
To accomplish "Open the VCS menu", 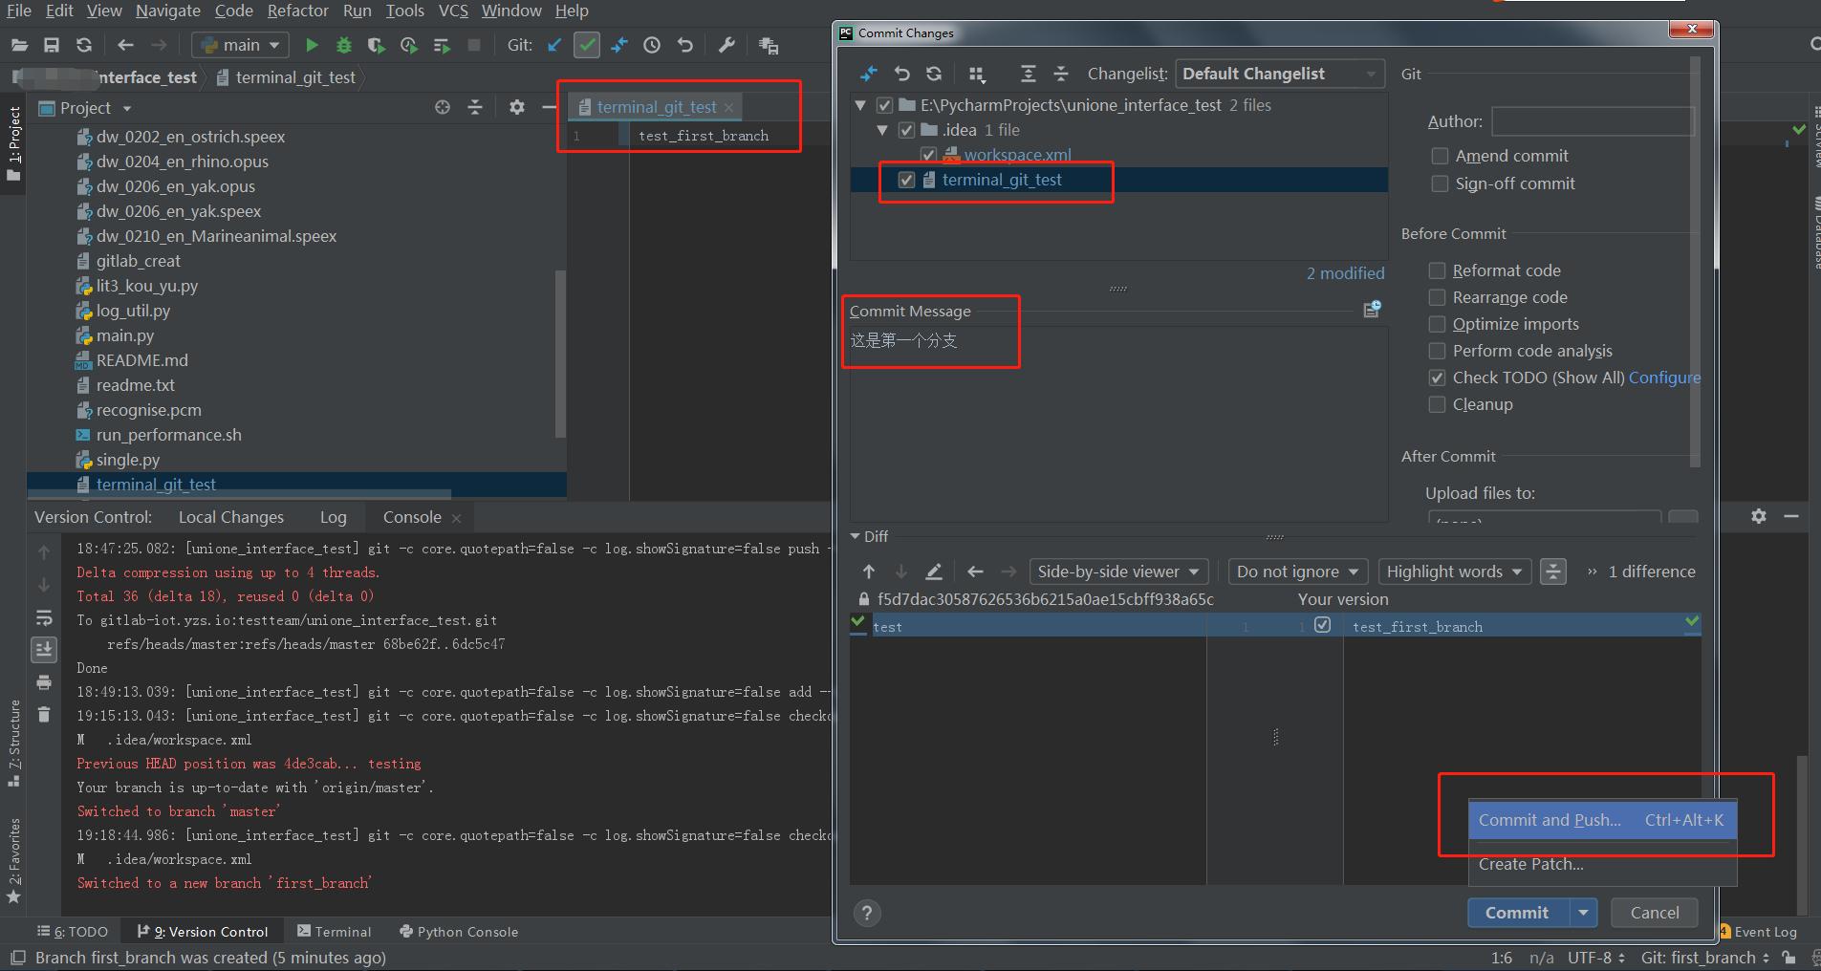I will tap(452, 11).
